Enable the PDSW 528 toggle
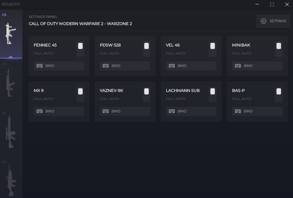 point(146,49)
